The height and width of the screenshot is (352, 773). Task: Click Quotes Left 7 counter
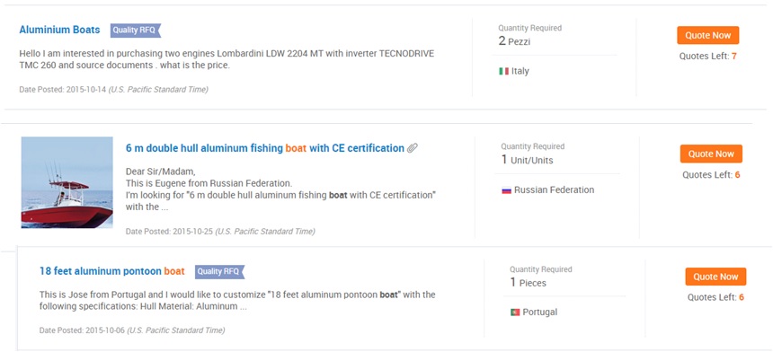coord(708,57)
